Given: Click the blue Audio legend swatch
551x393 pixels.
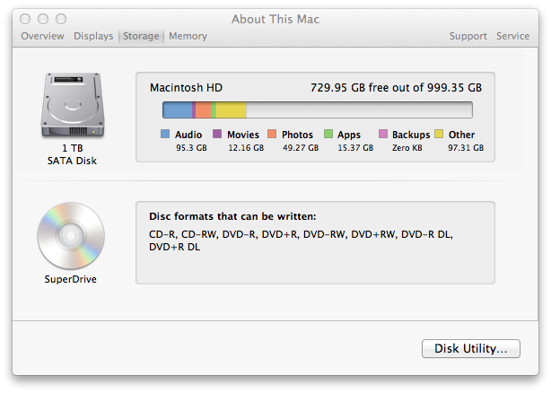Looking at the screenshot, I should coord(165,135).
